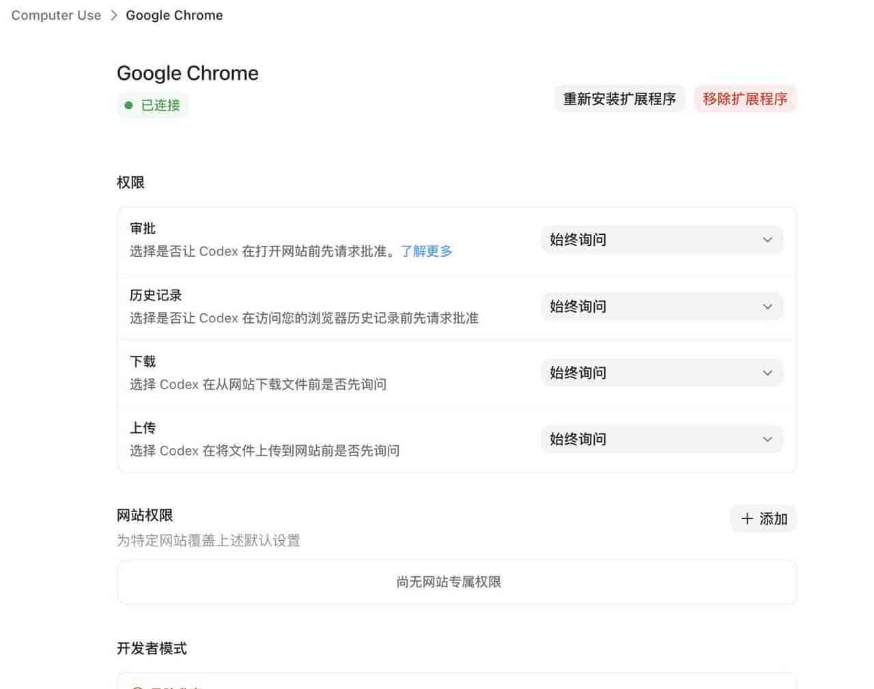The height and width of the screenshot is (689, 874).
Task: Go back to Computer Use breadcrumb
Action: 56,15
